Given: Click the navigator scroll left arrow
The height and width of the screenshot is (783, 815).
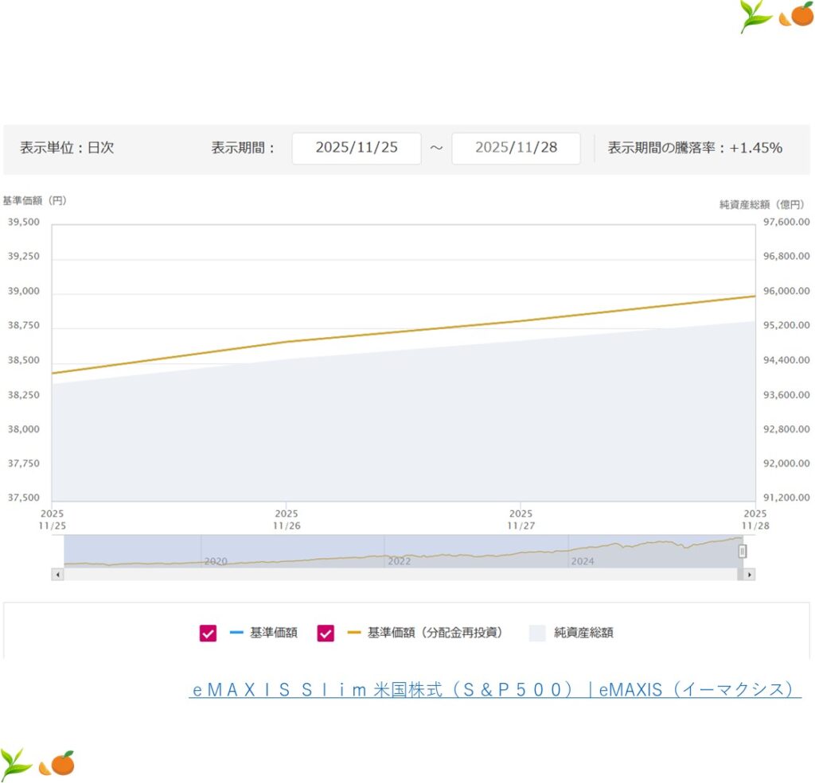Looking at the screenshot, I should [x=57, y=574].
